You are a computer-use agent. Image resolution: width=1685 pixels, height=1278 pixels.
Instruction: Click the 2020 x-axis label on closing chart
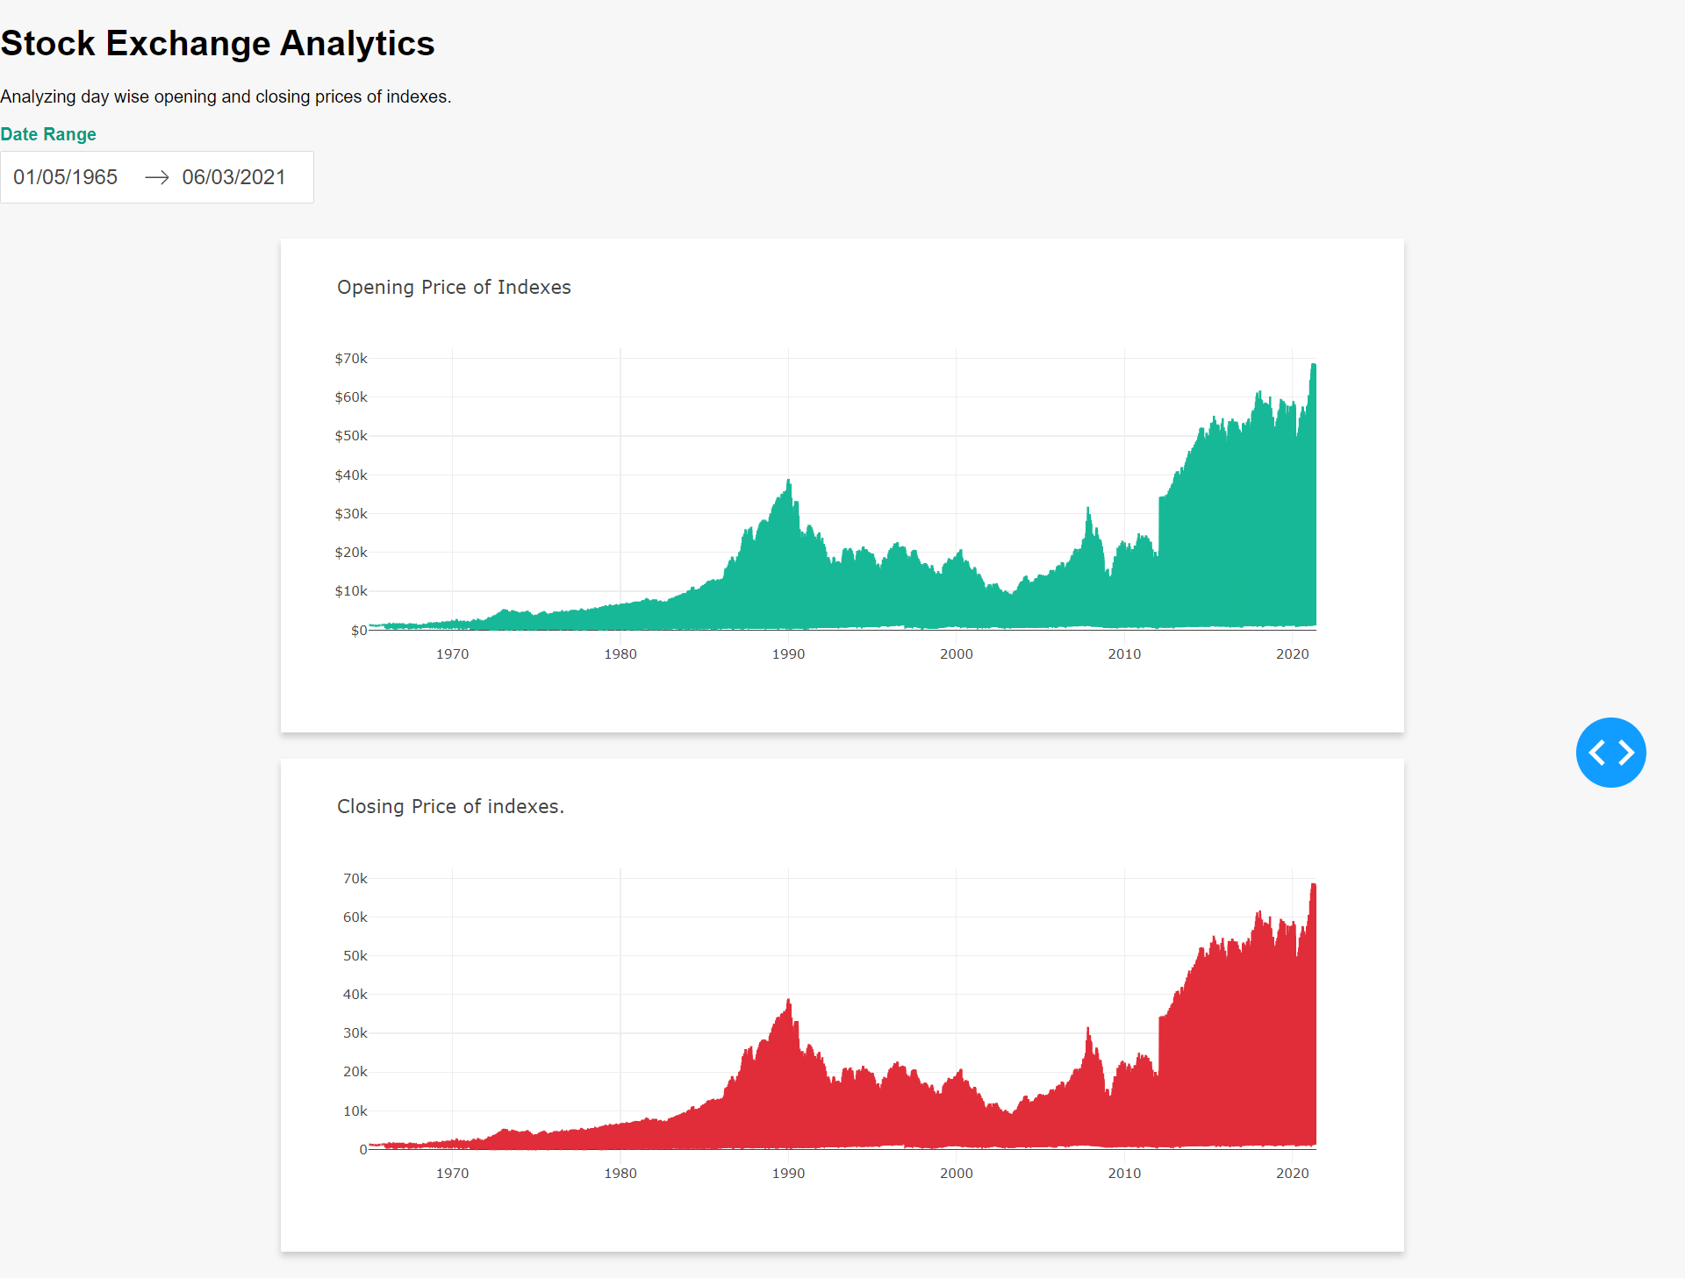tap(1293, 1173)
